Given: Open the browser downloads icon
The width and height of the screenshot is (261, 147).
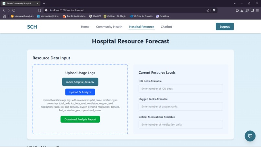Looking at the screenshot, I should pyautogui.click(x=242, y=10).
